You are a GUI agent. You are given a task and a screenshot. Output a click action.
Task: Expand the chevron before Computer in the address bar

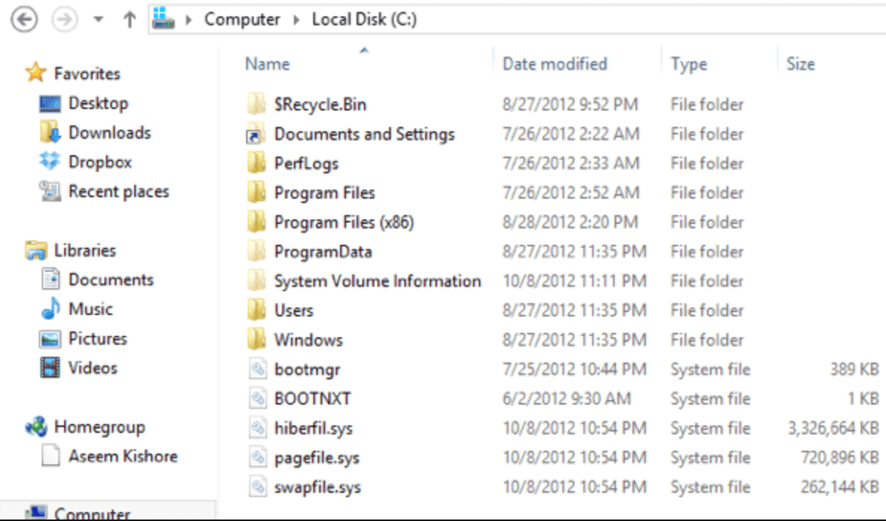click(189, 20)
